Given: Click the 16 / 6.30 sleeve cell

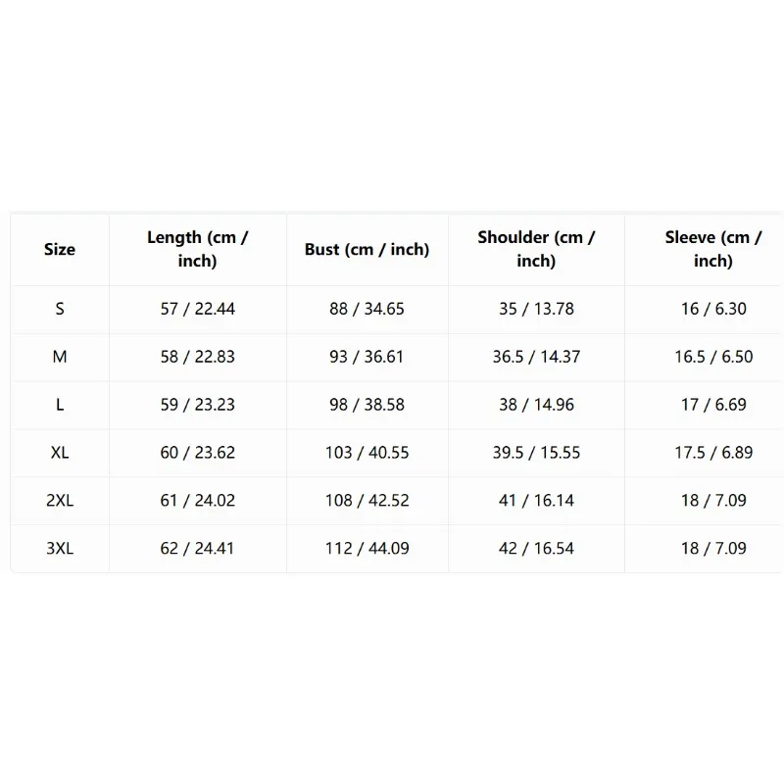Looking at the screenshot, I should (x=713, y=309).
